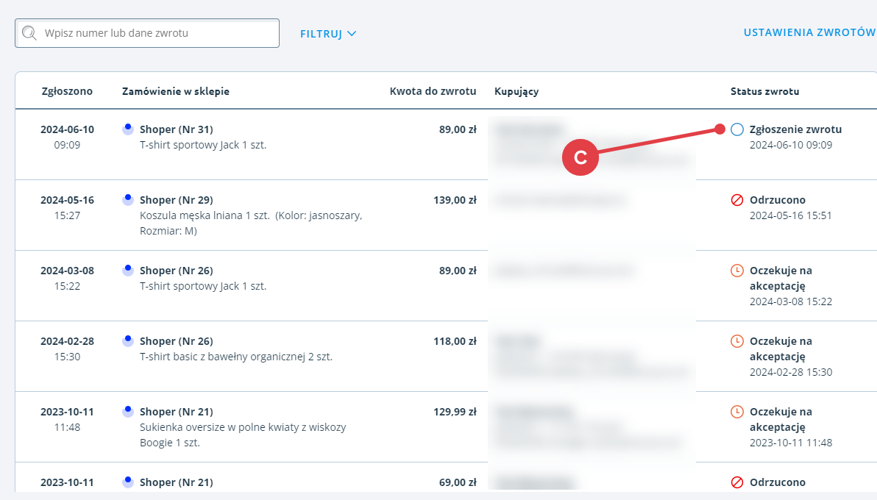Click the date 2024-02-28 in Zgłoszono
This screenshot has height=500, width=877.
[67, 340]
